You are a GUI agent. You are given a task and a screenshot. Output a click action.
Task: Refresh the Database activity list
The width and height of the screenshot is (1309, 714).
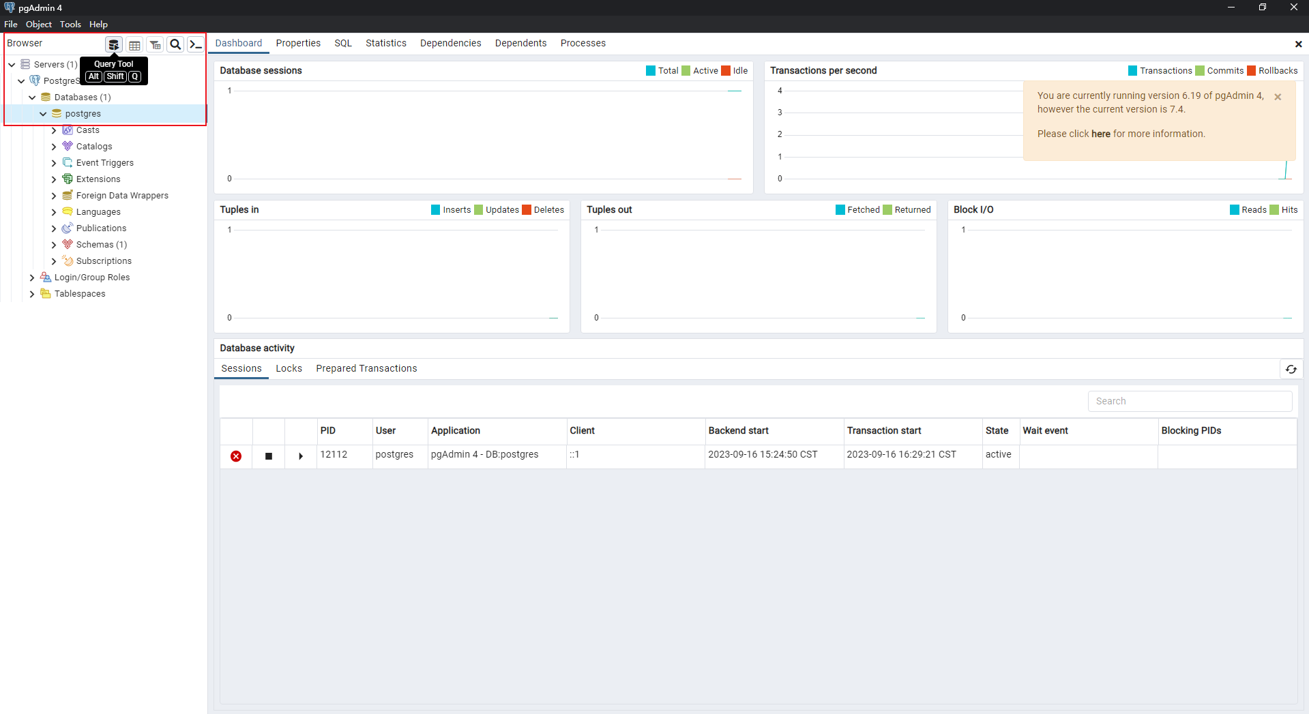click(x=1291, y=369)
